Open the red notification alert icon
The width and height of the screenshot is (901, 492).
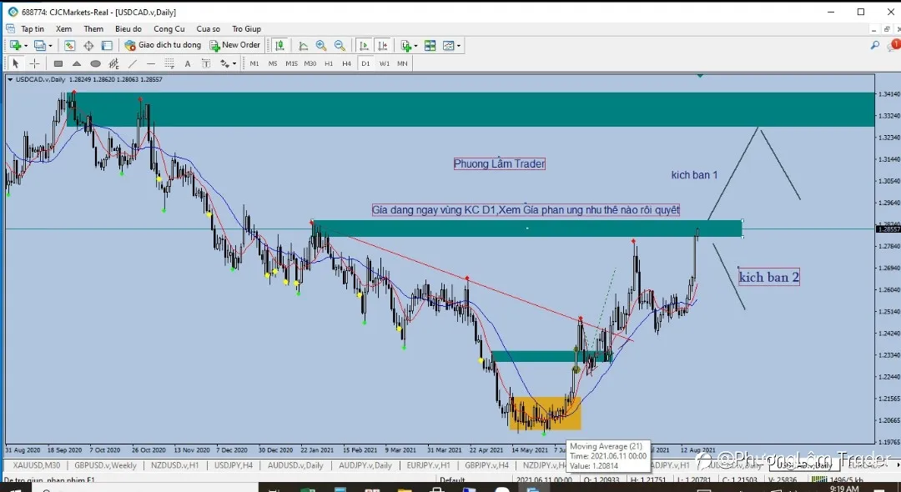click(893, 45)
